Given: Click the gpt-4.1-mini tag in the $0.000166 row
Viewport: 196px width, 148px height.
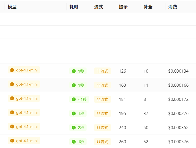Looking at the screenshot, I should pos(24,84).
